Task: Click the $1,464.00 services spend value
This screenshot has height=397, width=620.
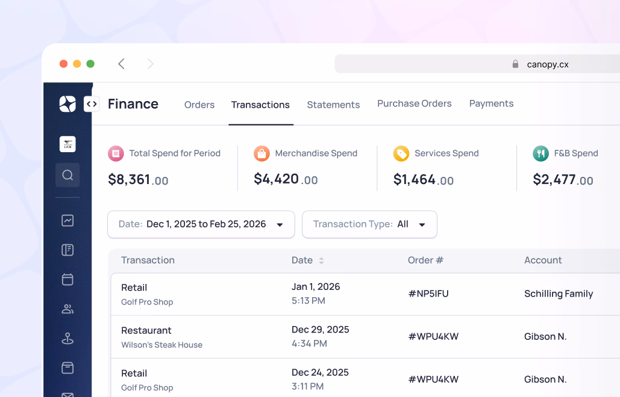Action: (x=424, y=180)
